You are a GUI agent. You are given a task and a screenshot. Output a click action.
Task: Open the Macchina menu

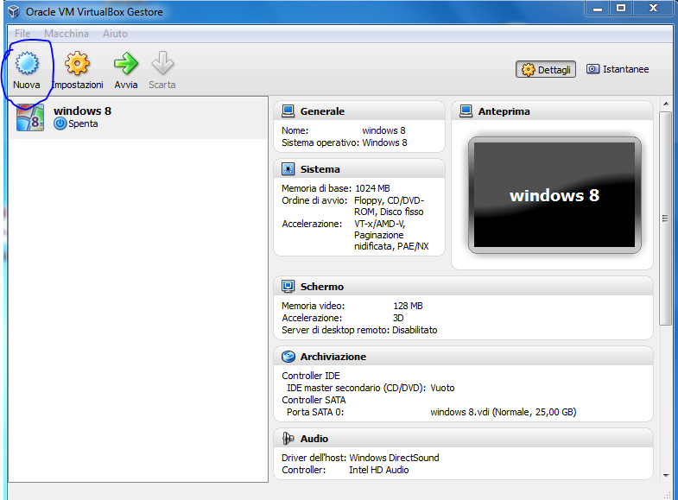coord(67,34)
